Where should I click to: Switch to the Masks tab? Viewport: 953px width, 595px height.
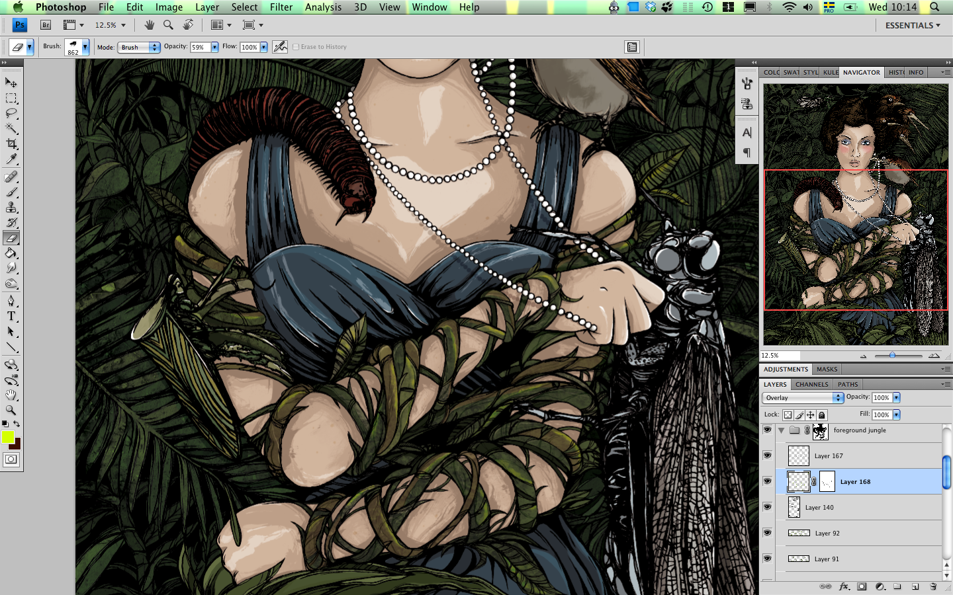pyautogui.click(x=827, y=369)
